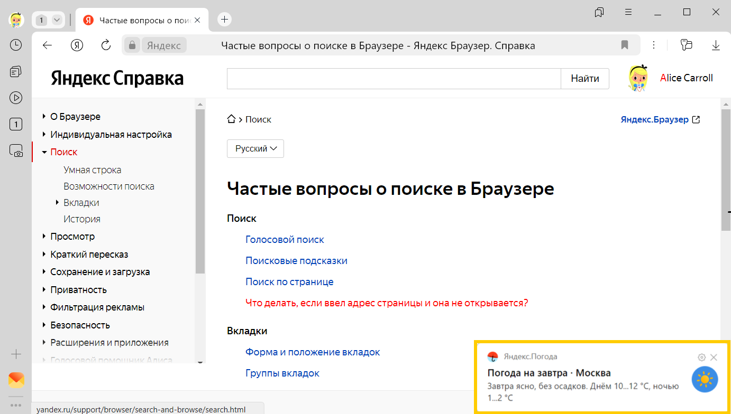The width and height of the screenshot is (731, 414).
Task: Click the history clock icon in sidebar
Action: pos(16,45)
